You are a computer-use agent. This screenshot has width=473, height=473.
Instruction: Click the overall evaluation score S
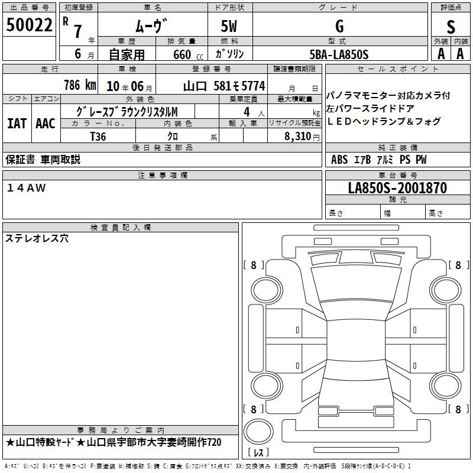[x=451, y=27]
